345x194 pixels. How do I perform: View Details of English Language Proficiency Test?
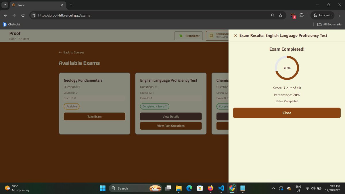tap(171, 116)
